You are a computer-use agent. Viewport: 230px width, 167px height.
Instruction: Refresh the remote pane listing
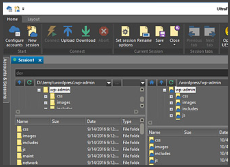pyautogui.click(x=171, y=83)
